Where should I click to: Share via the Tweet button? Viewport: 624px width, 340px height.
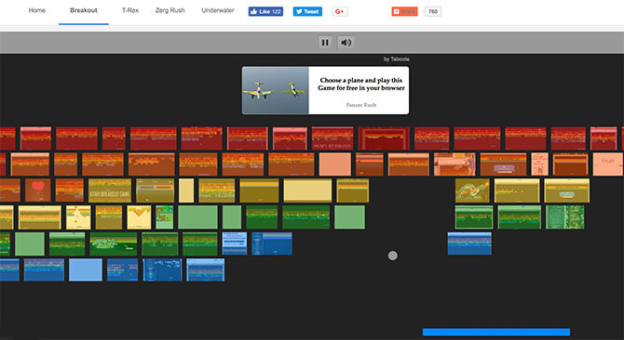(x=307, y=11)
